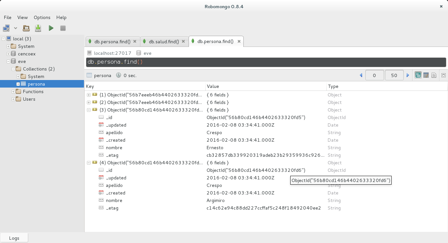
Task: Switch to the db.salud.find() tab
Action: [164, 42]
